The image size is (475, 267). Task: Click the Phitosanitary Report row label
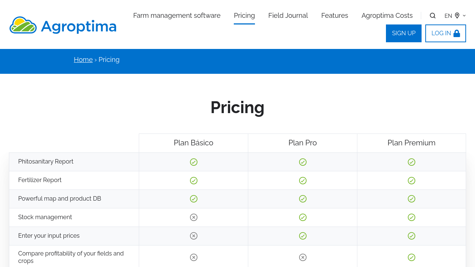click(x=46, y=162)
